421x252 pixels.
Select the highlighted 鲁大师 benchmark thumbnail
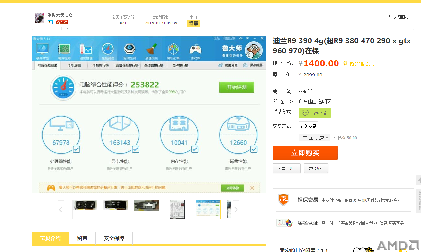tap(208, 209)
